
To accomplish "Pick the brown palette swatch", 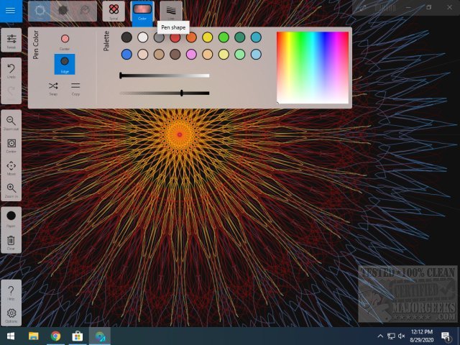I will pyautogui.click(x=175, y=55).
